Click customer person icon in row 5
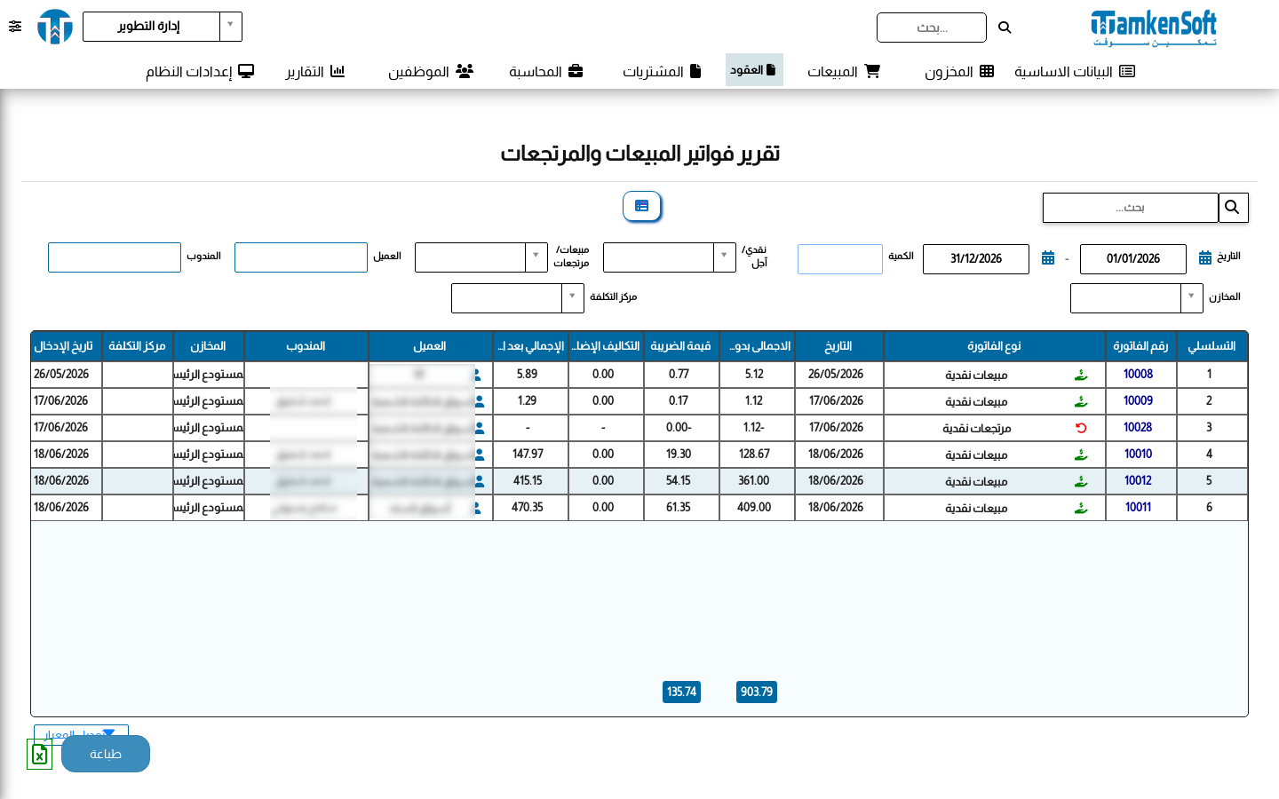The width and height of the screenshot is (1279, 799). pos(480,481)
